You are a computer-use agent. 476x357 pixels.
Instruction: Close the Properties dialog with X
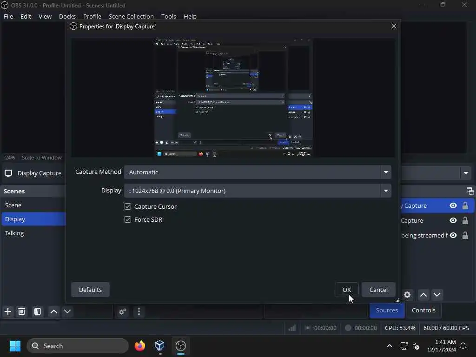coord(393,26)
